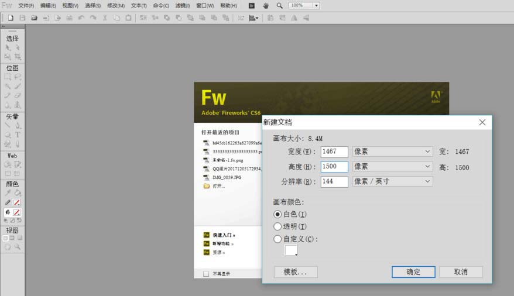514x296 pixels.
Task: Select the Pointer tool in the toolbox
Action: tap(8, 47)
